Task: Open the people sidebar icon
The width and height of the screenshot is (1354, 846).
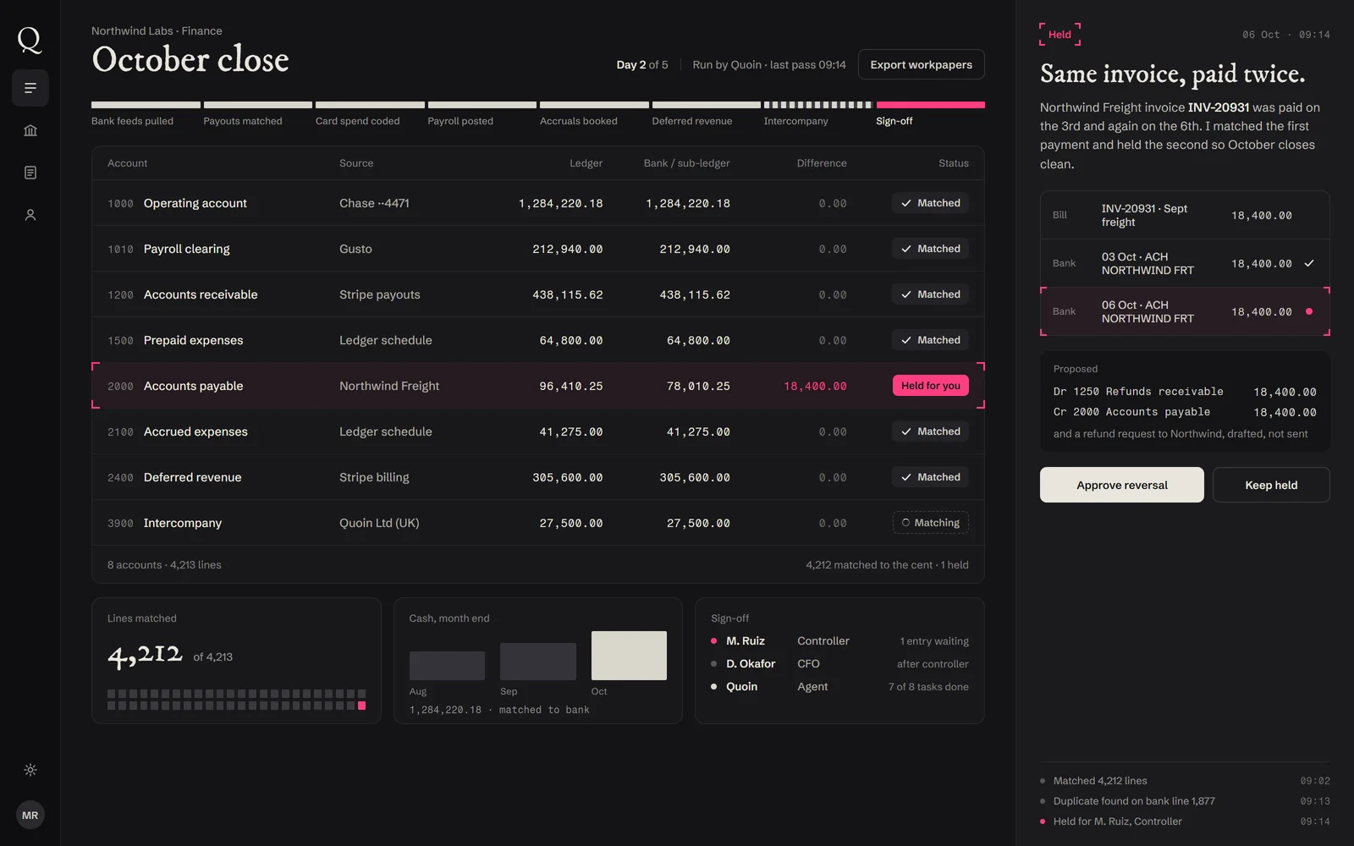Action: pos(30,215)
